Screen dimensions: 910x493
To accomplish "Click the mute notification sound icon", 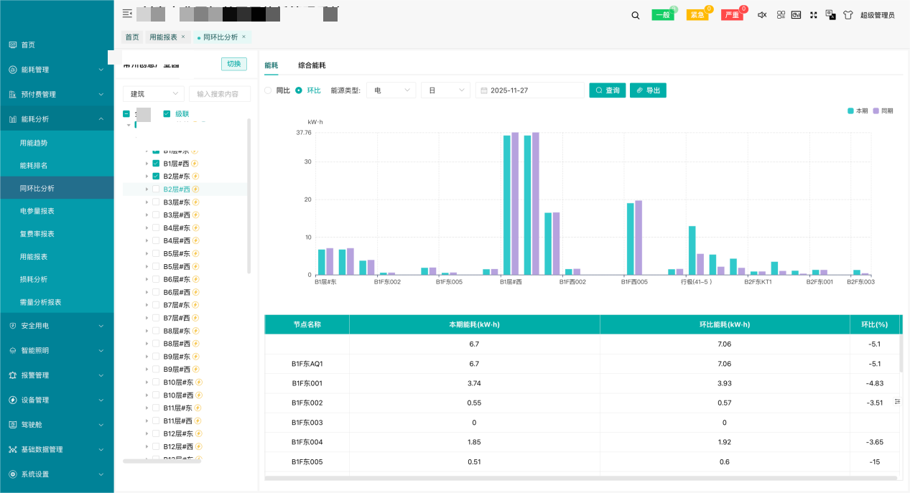I will click(762, 14).
